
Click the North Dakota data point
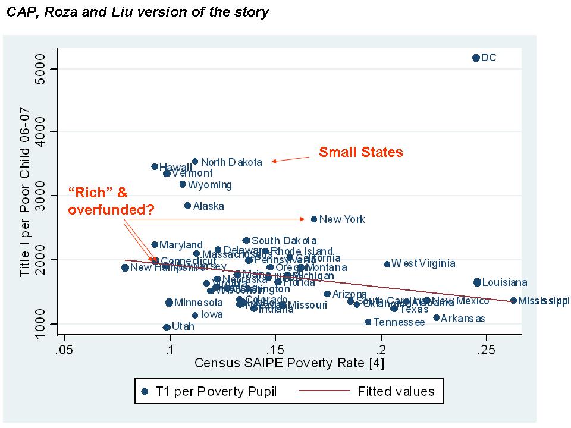coord(194,162)
